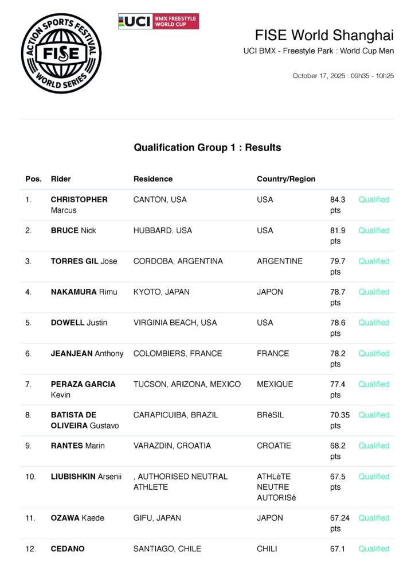Screen dimensions: 415x588
Task: Click the FISE World Shanghai title
Action: 324,35
